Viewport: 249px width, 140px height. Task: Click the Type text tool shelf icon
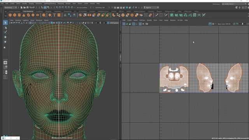click(x=54, y=15)
